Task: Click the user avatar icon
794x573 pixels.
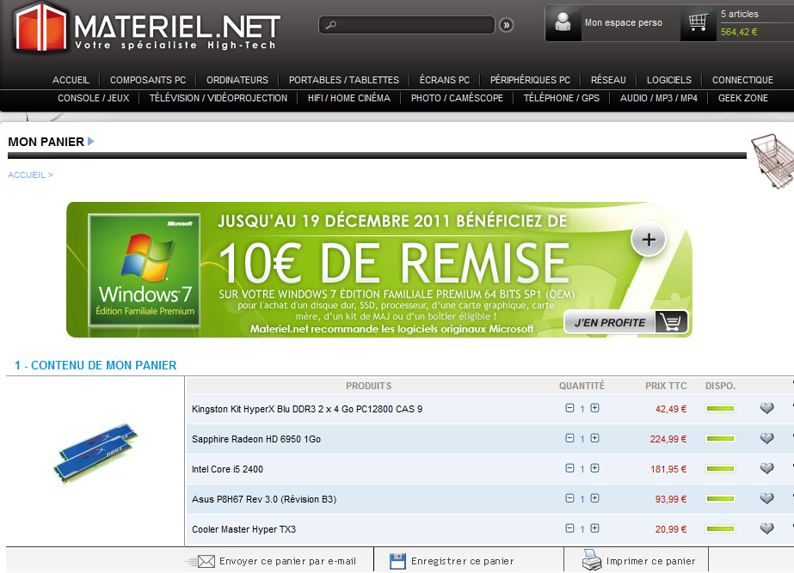Action: (563, 23)
